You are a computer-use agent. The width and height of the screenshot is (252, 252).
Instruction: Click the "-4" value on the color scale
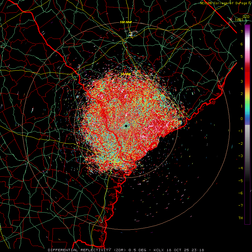pos(241,168)
